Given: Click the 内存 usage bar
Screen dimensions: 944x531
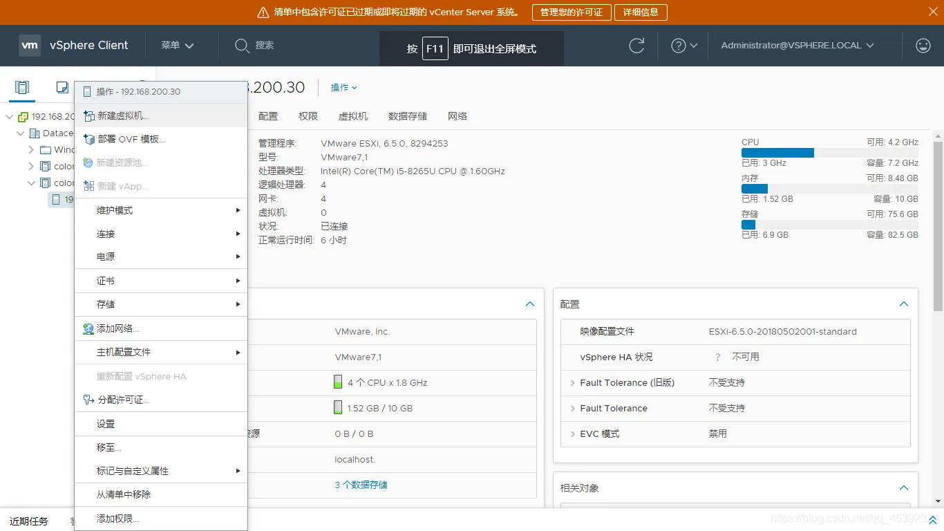Looking at the screenshot, I should click(830, 189).
